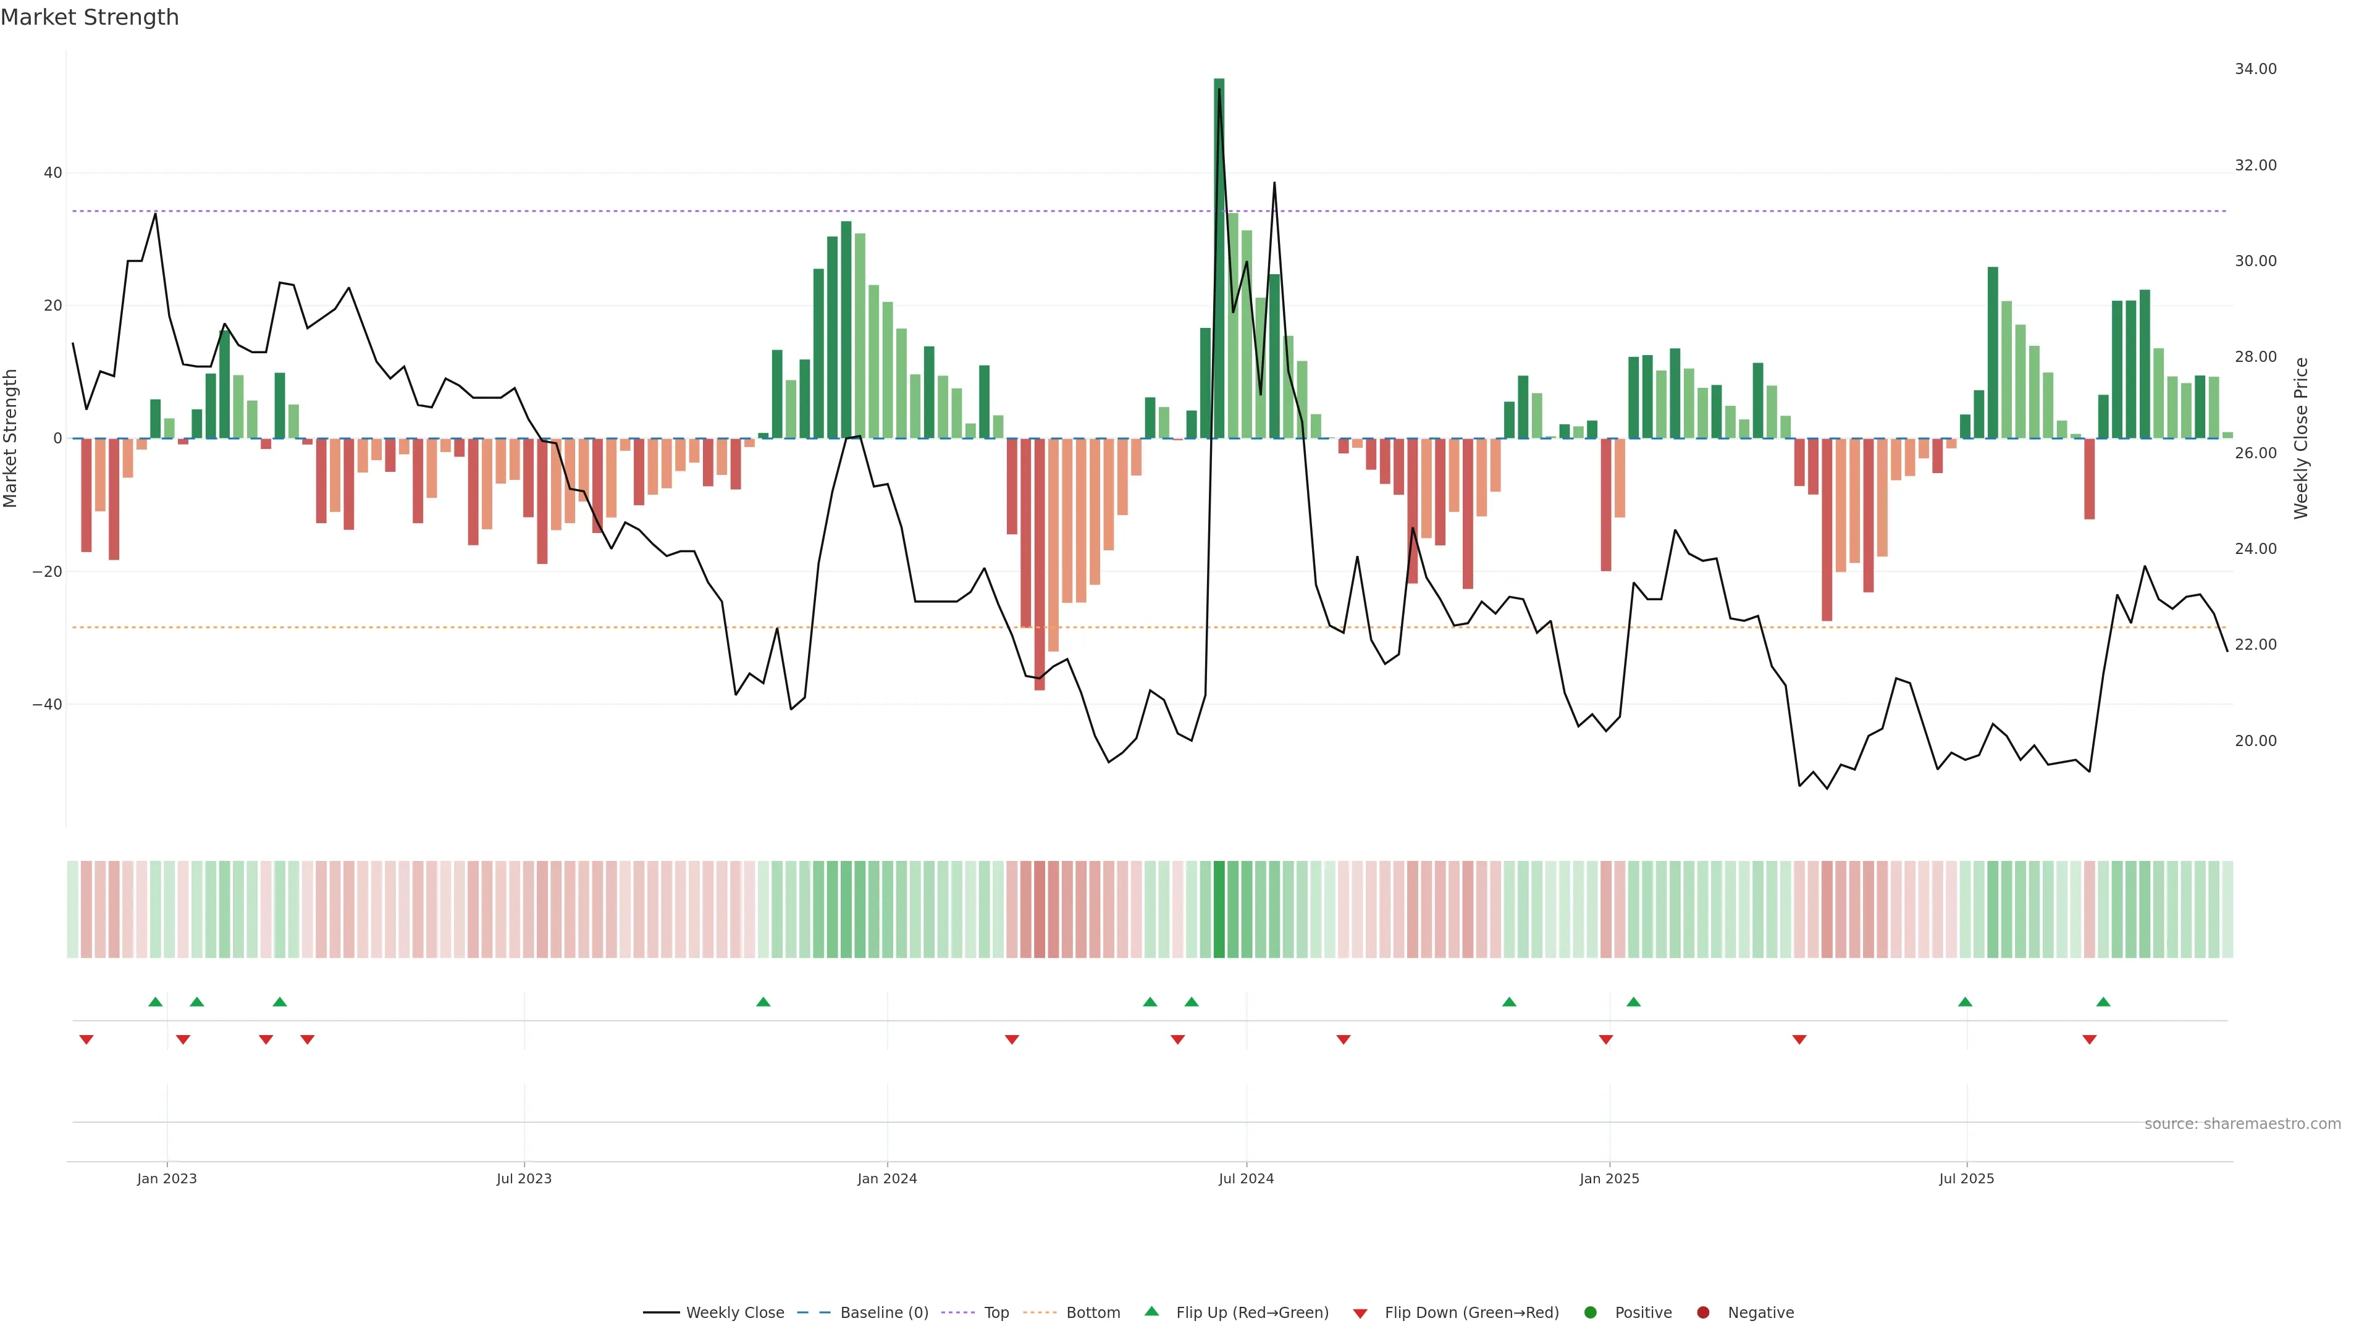The width and height of the screenshot is (2372, 1334).
Task: Click the Market Strength chart title
Action: coord(90,17)
